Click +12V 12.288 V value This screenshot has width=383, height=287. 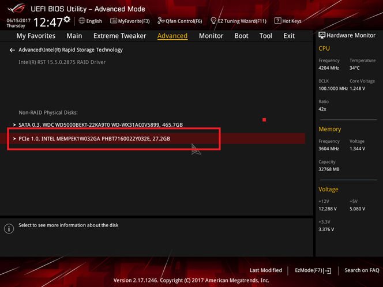328,209
